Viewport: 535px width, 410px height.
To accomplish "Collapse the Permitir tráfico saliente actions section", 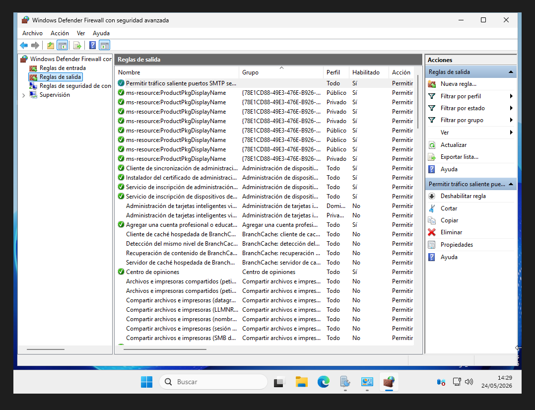I will click(x=511, y=184).
